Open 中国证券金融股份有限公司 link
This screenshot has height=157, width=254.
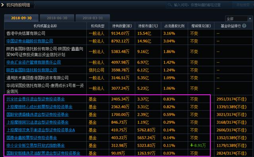coord(30,41)
